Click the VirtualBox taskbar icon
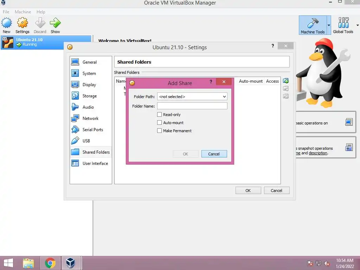This screenshot has width=360, height=270. click(x=70, y=263)
